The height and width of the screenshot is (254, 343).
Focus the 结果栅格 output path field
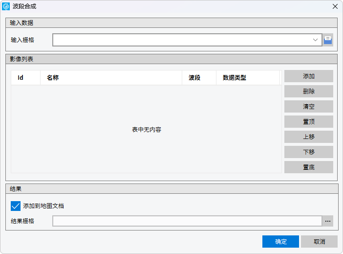tap(187, 221)
